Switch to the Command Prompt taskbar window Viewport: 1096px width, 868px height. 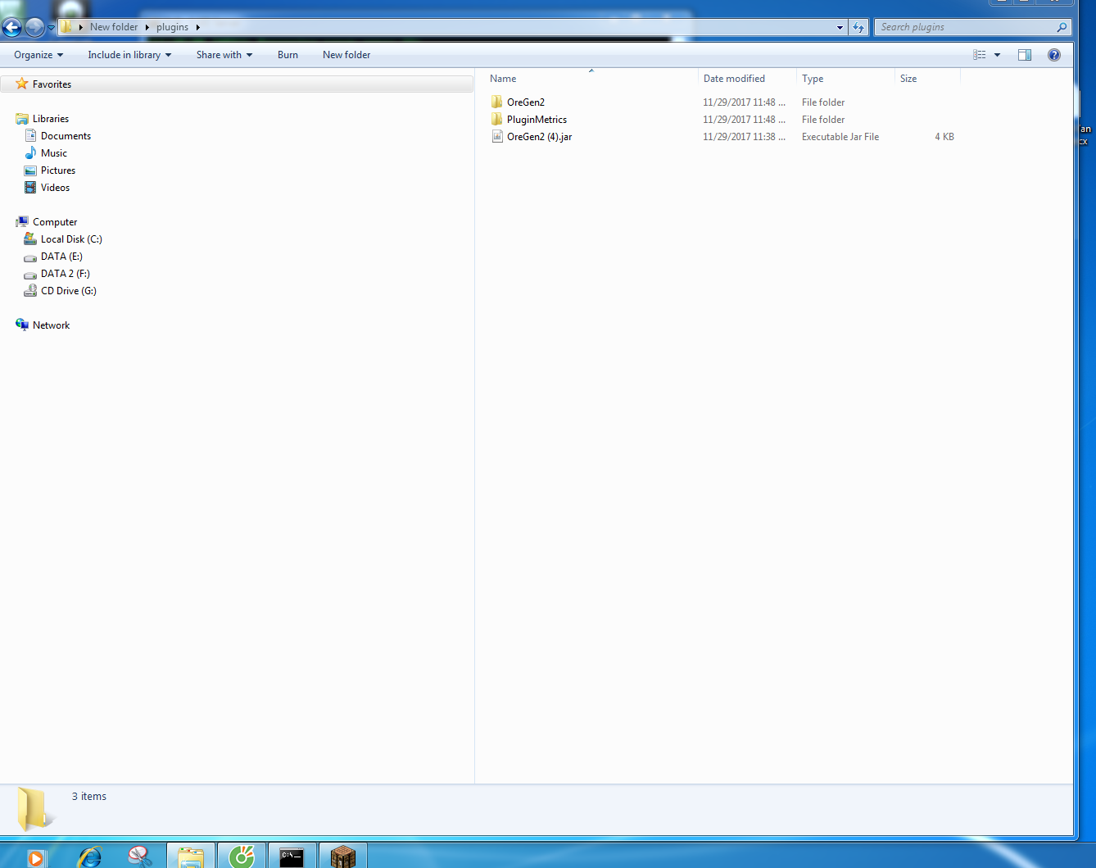292,856
